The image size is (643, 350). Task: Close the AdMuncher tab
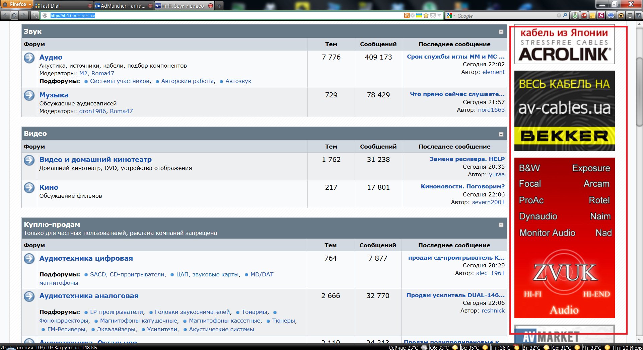(150, 6)
